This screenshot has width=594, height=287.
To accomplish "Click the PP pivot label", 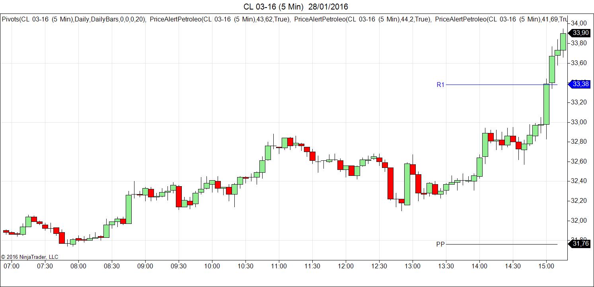I will 440,244.
